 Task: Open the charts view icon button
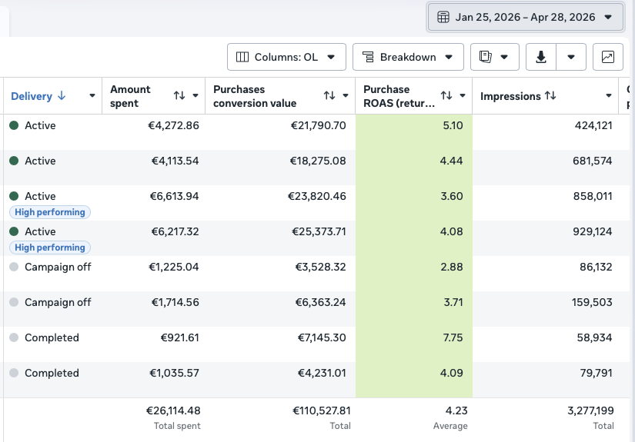(608, 57)
